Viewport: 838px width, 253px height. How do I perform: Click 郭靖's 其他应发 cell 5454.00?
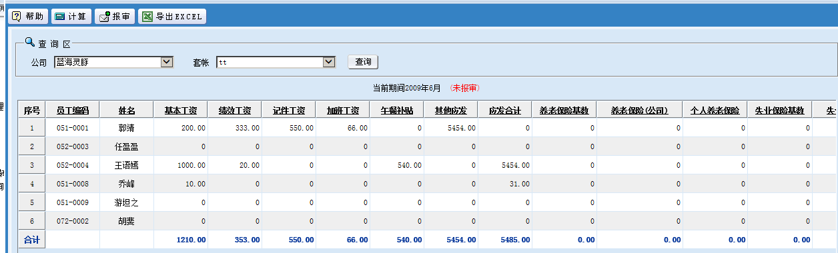pos(451,127)
